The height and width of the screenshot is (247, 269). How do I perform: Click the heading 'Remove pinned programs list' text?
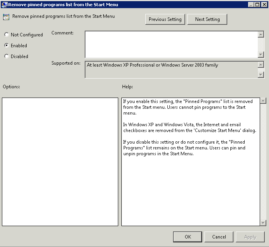63,16
